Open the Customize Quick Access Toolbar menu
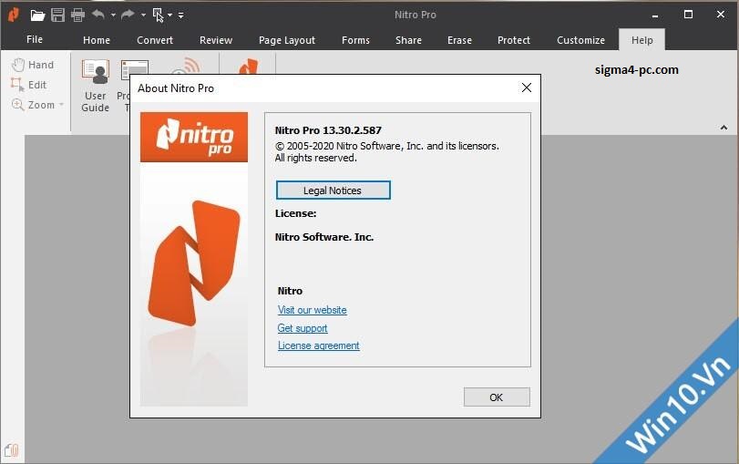This screenshot has height=464, width=739. [181, 15]
